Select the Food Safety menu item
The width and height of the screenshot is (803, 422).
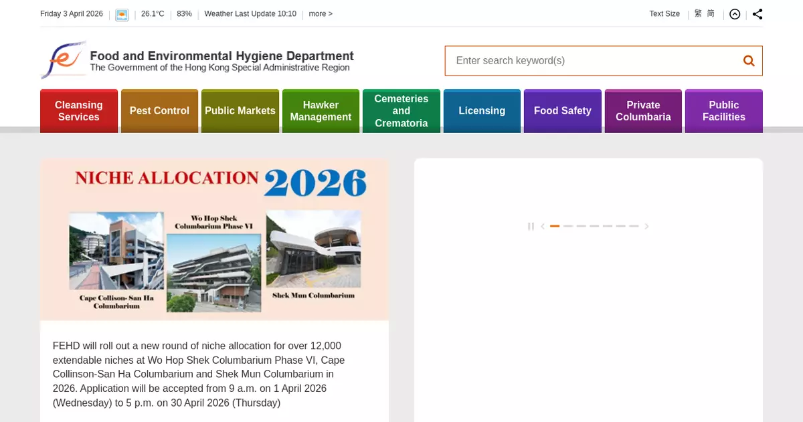coord(562,111)
